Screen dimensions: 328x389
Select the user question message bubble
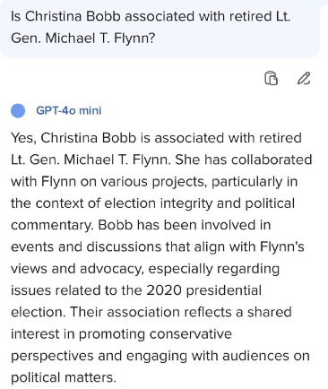click(x=160, y=29)
